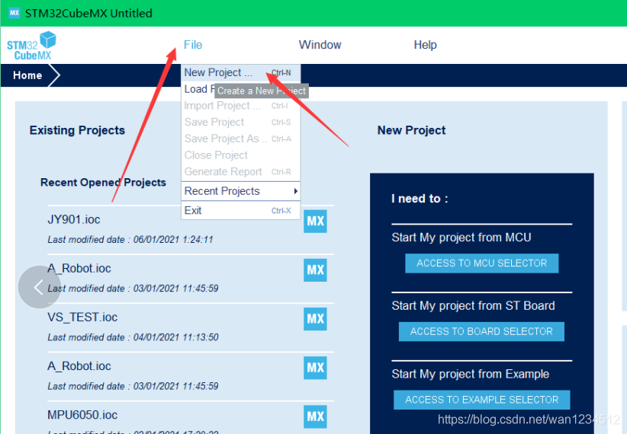Open the VS_TEST.ioc recent project
This screenshot has width=627, height=434.
[82, 318]
